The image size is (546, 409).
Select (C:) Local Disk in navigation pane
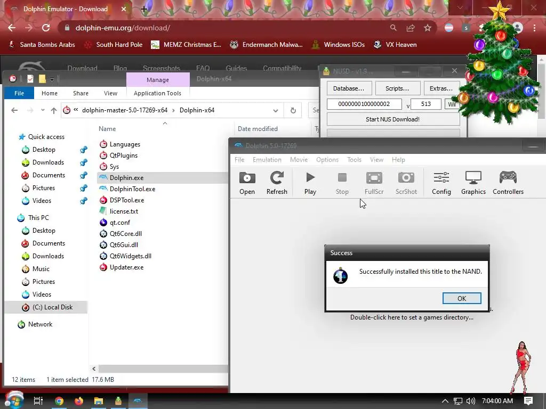53,307
